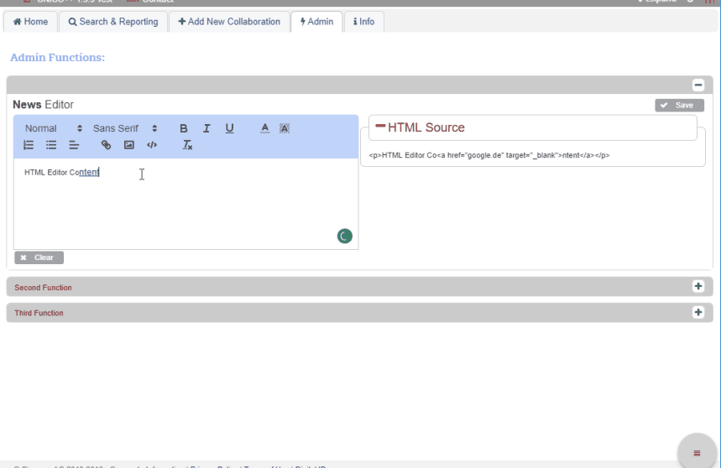Open the background highlight color picker
721x468 pixels.
tap(285, 128)
